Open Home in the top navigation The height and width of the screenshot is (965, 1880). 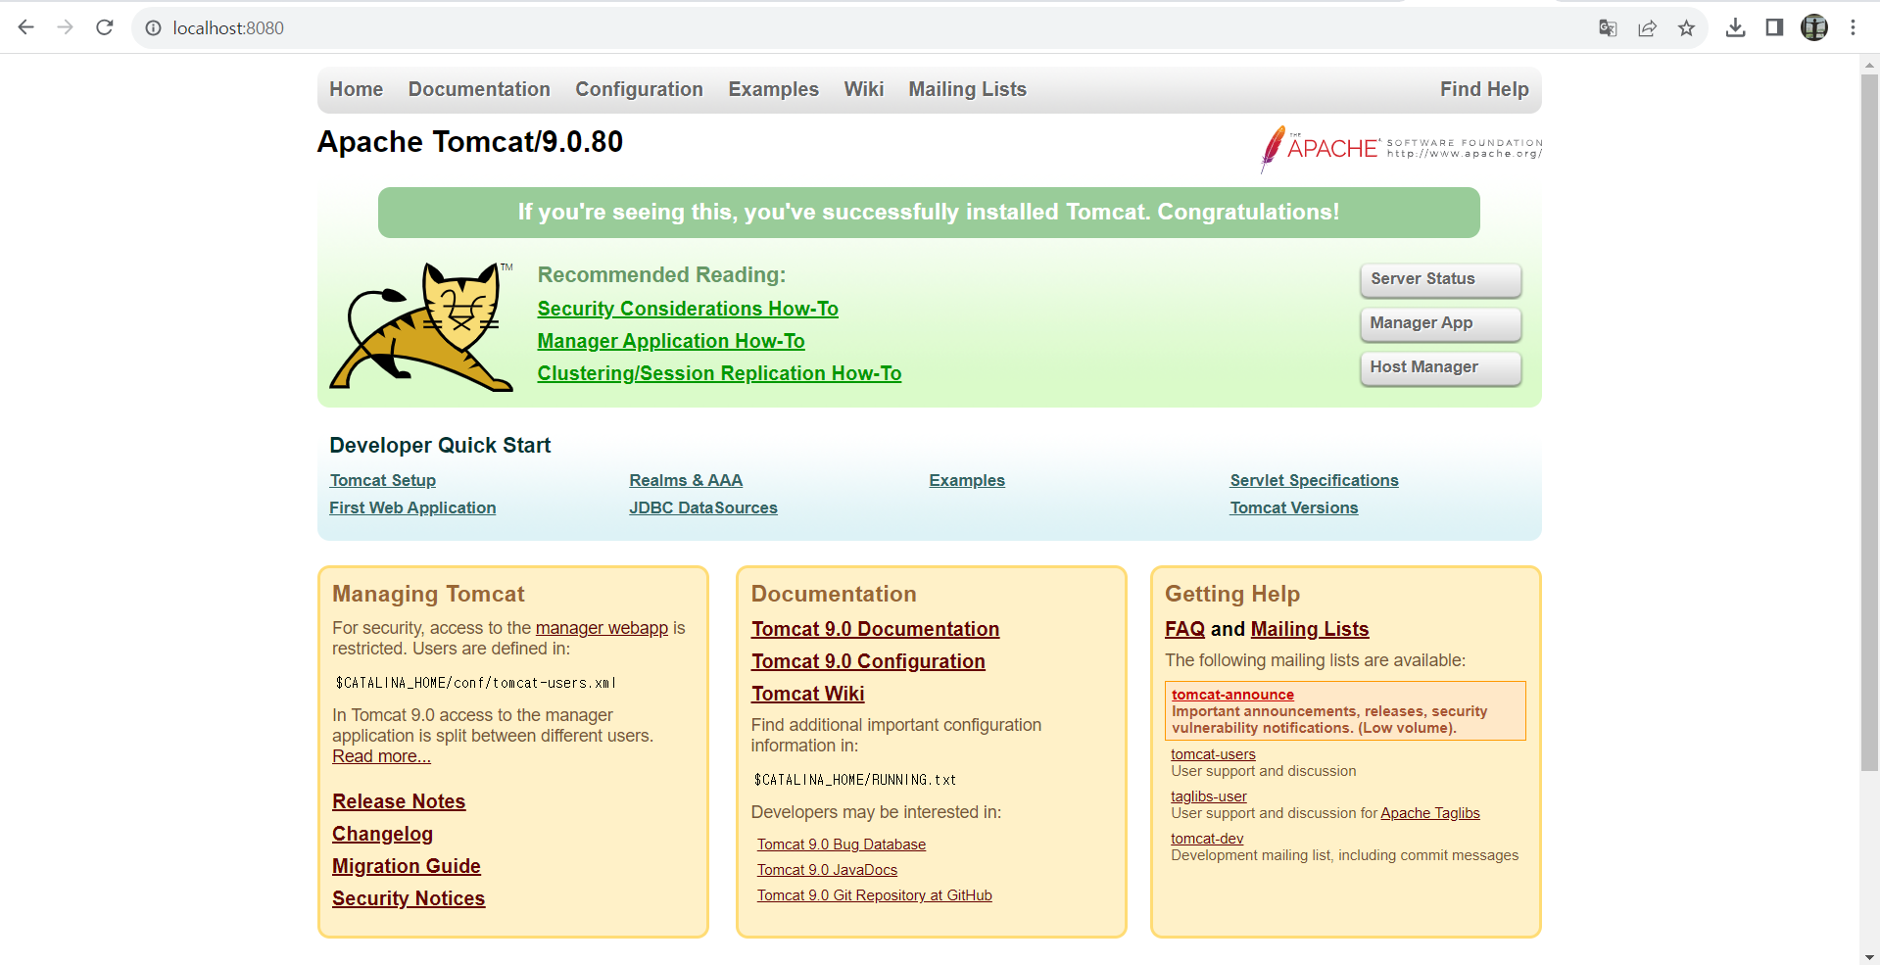(357, 89)
